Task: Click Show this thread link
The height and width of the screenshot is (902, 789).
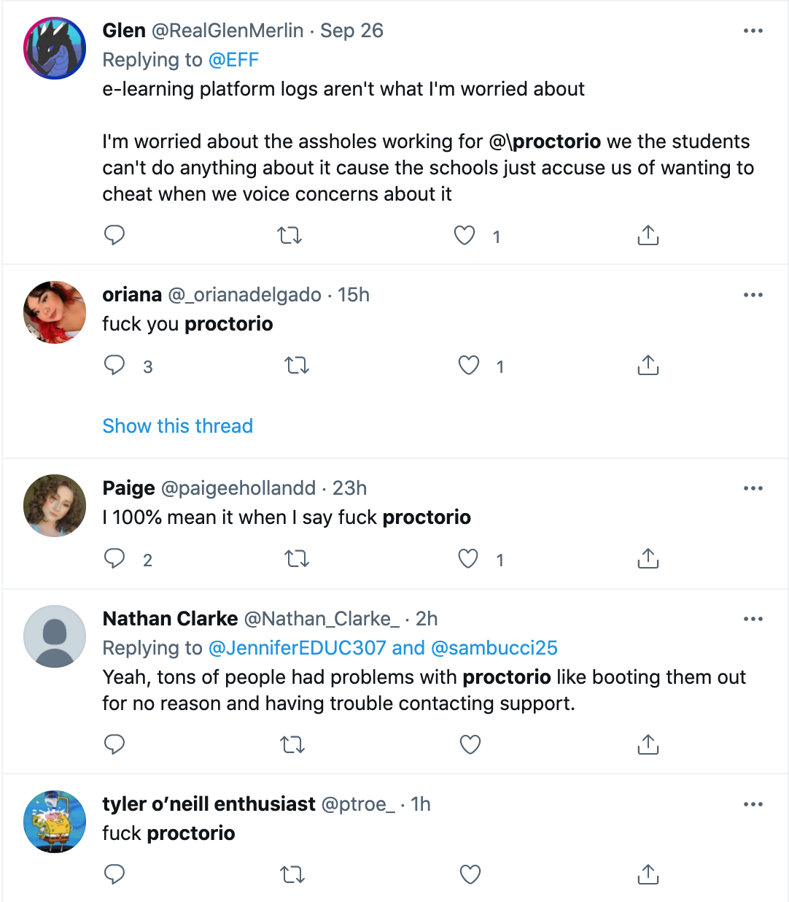Action: point(177,426)
